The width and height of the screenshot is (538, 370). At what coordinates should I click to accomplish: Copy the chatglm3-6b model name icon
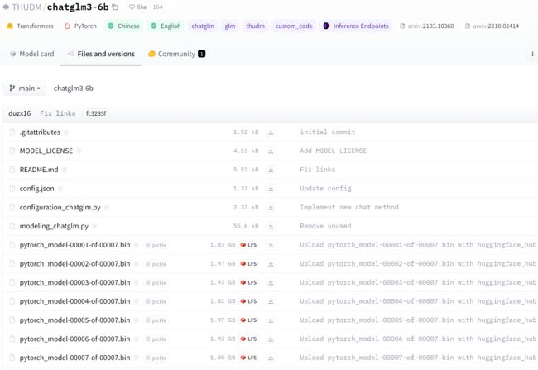[115, 7]
